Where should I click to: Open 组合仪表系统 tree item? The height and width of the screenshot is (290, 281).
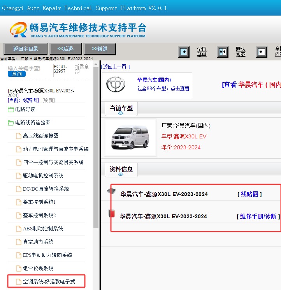(38, 268)
